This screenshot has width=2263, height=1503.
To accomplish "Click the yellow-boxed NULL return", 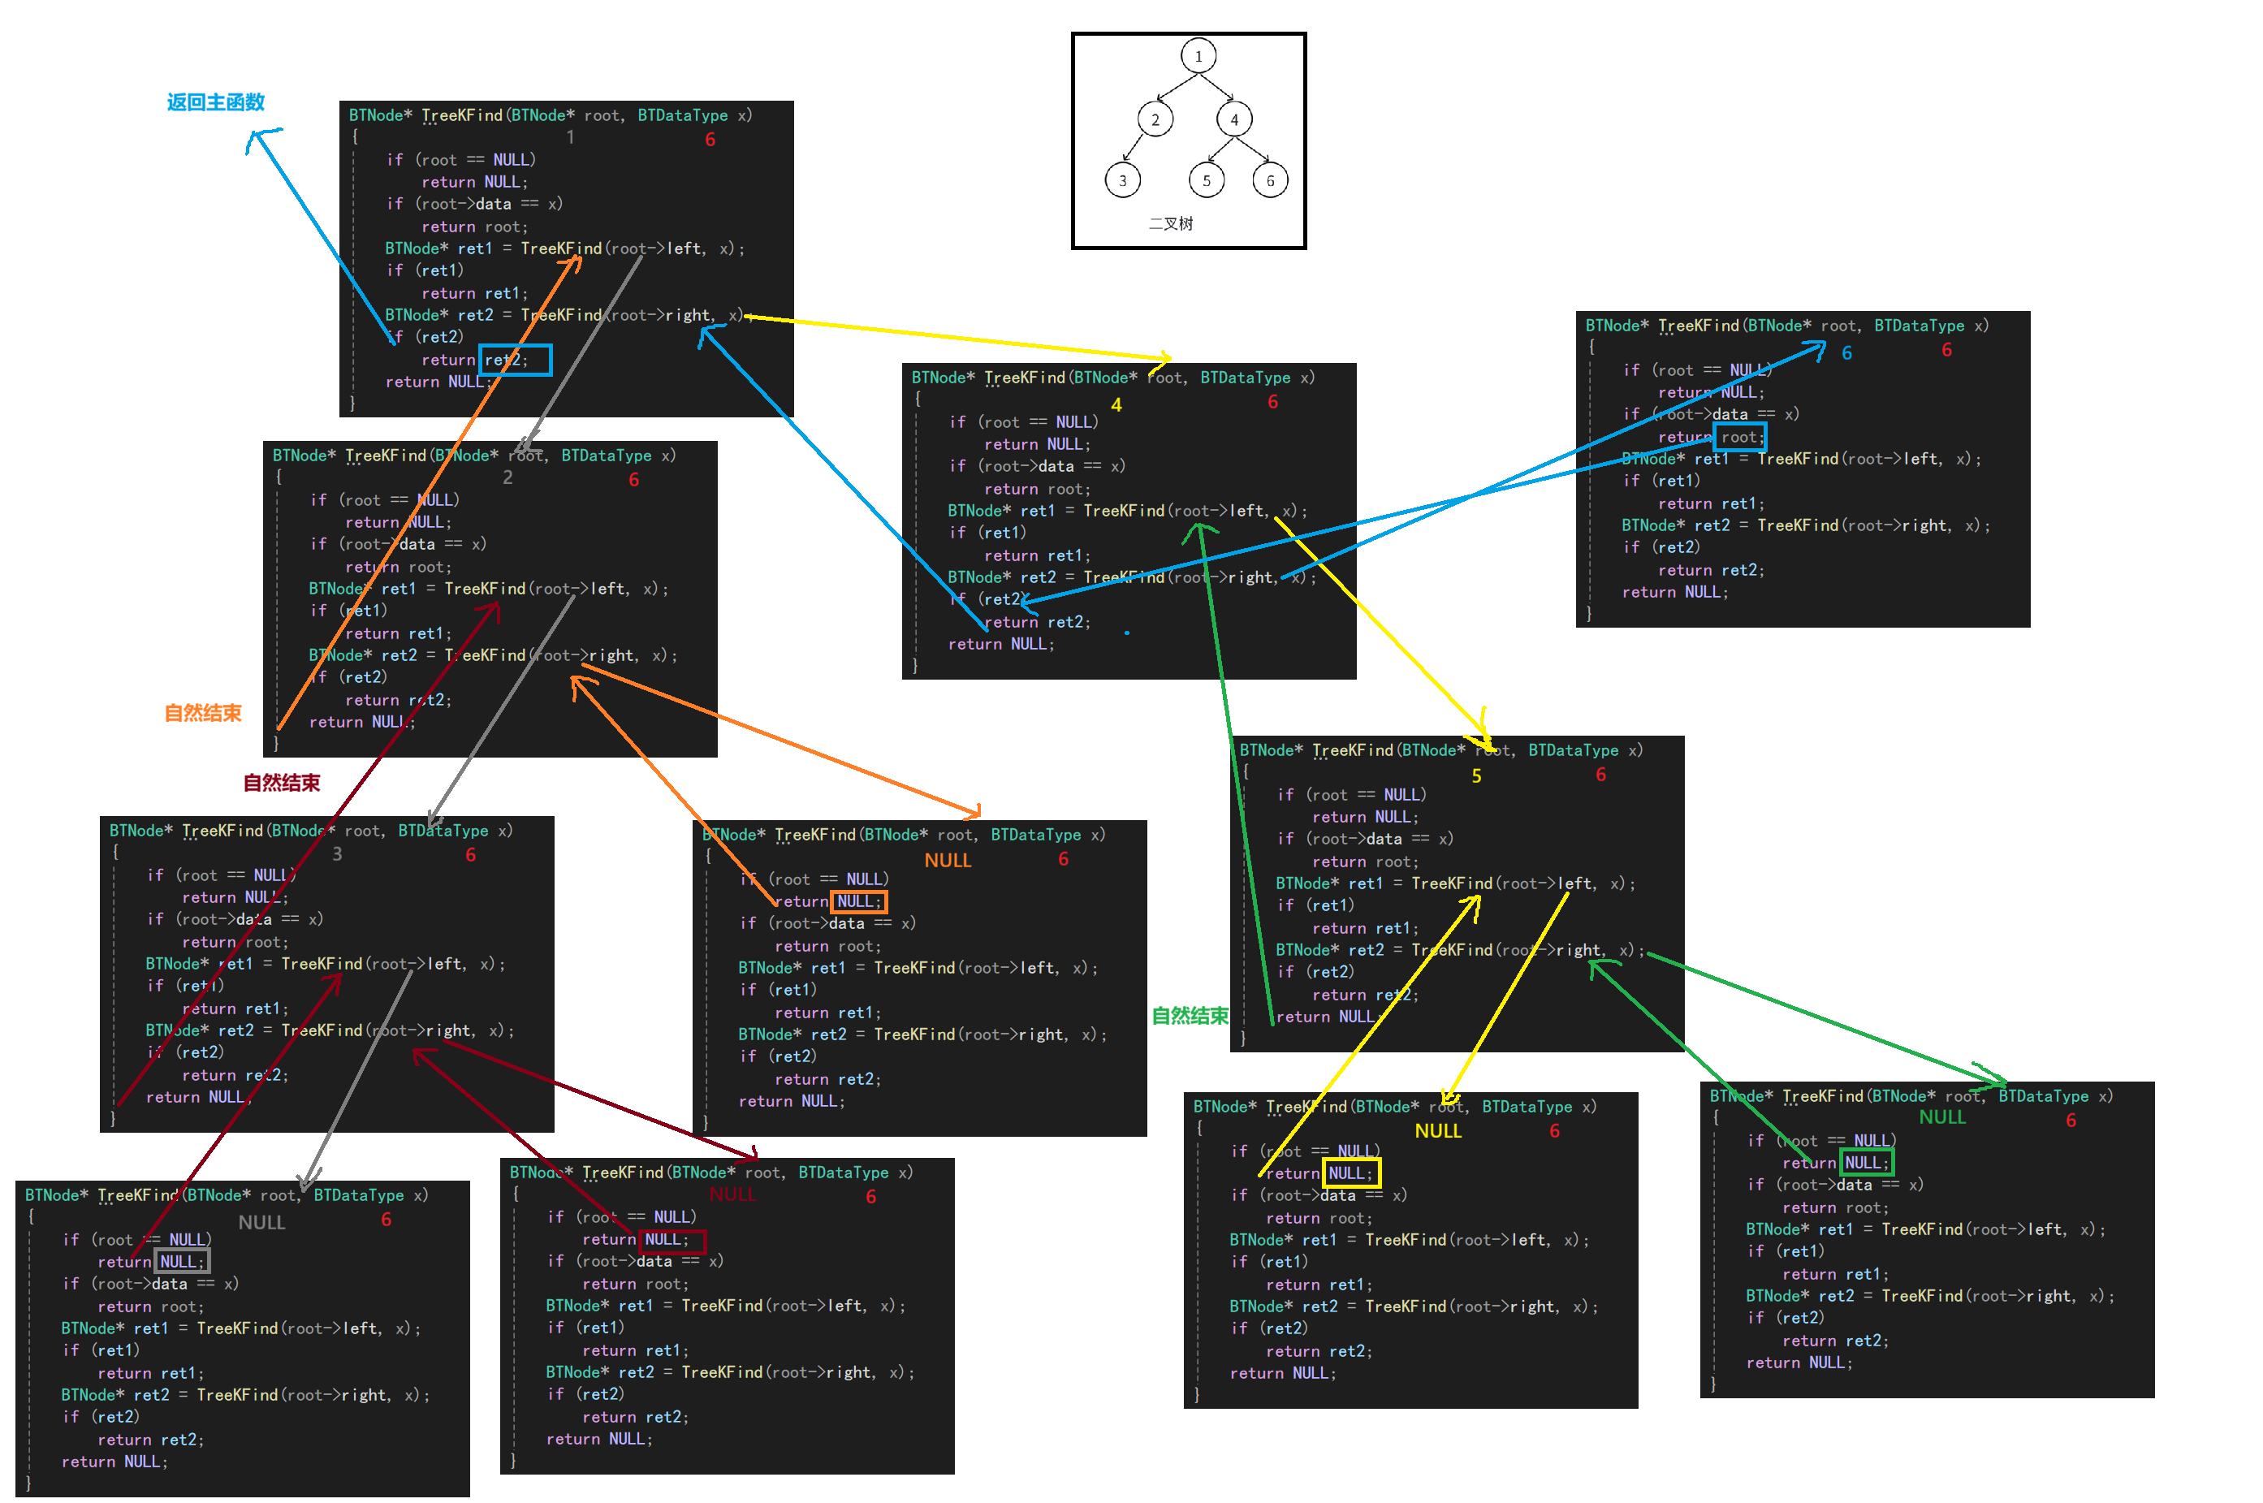I will pos(1350,1173).
